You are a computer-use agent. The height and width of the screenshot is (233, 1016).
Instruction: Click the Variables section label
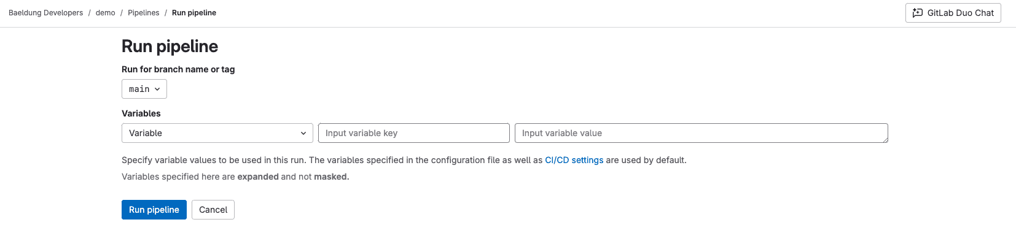tap(141, 113)
